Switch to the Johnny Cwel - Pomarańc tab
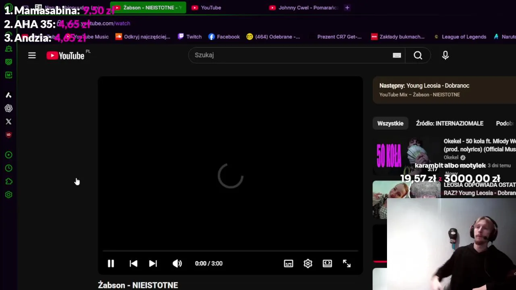The height and width of the screenshot is (290, 516). pos(304,8)
